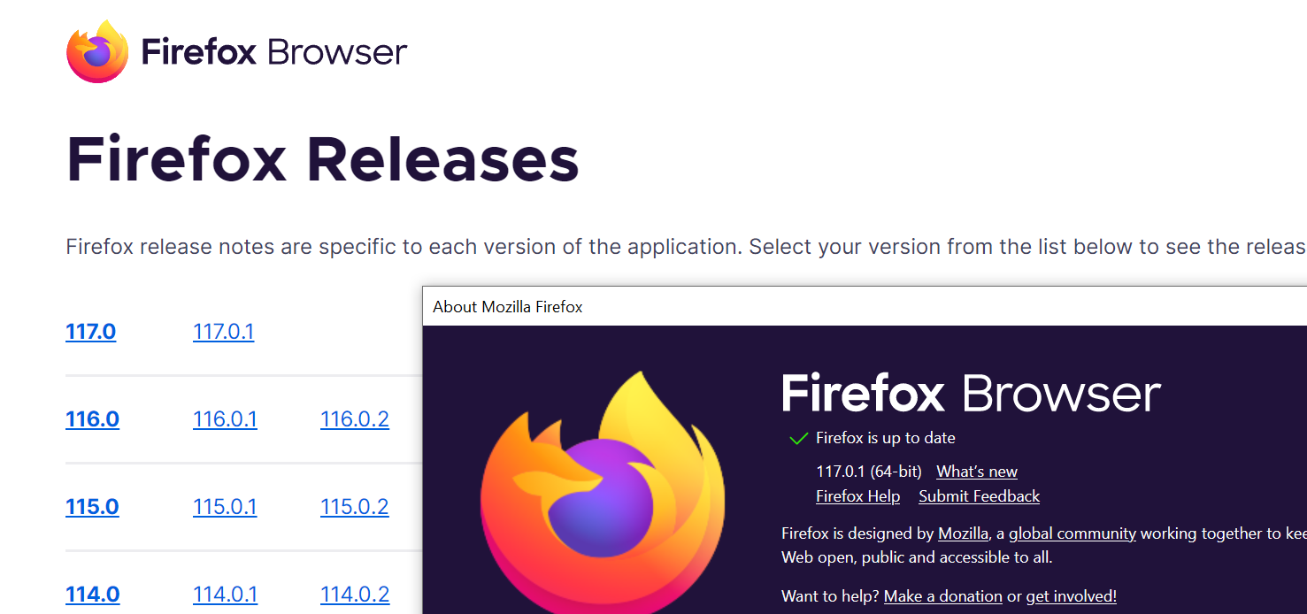View the 114.0.2 release link

point(354,595)
